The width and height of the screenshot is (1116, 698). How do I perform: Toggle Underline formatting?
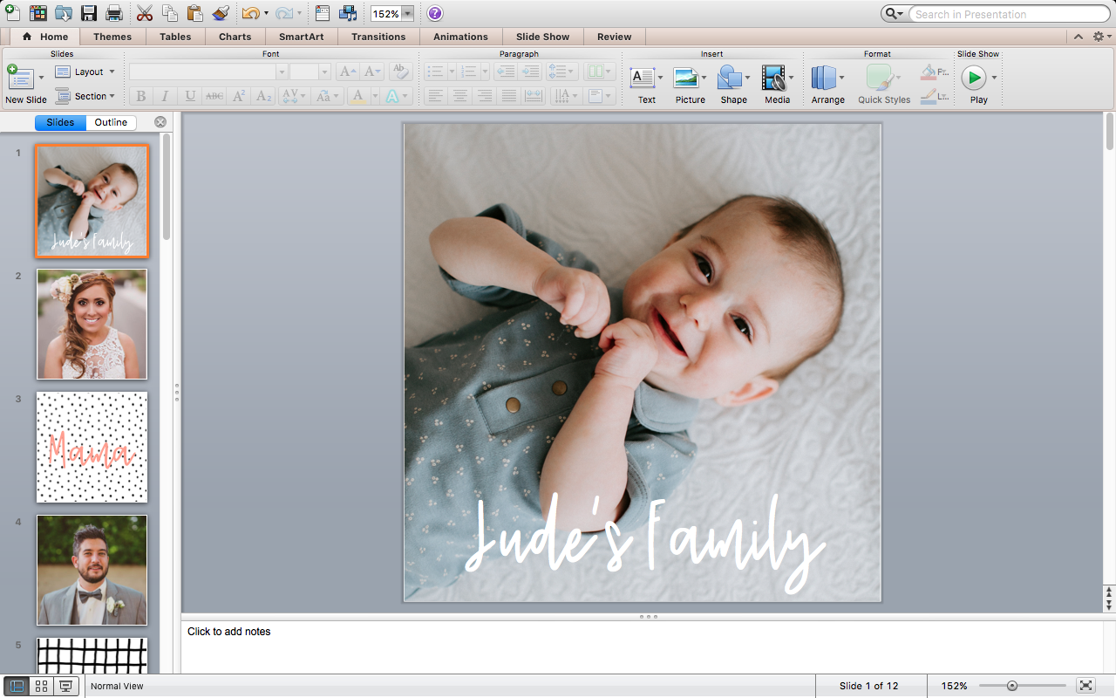click(189, 96)
